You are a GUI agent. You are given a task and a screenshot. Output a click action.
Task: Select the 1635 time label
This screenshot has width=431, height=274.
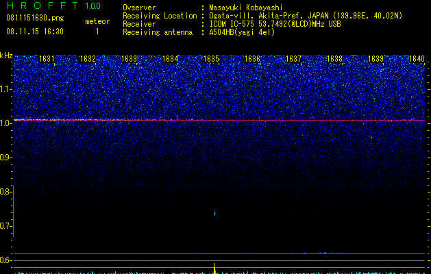click(211, 59)
